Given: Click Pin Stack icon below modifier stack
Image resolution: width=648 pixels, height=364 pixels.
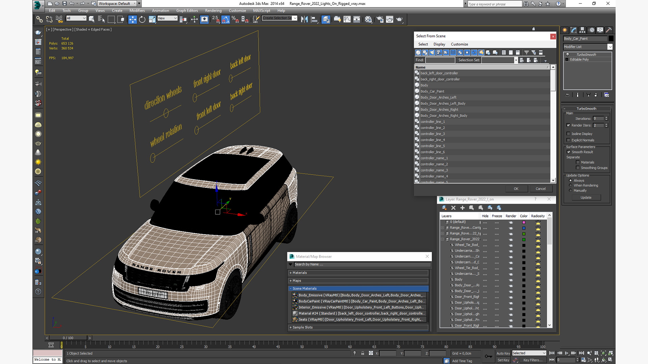Looking at the screenshot, I should coord(567,95).
